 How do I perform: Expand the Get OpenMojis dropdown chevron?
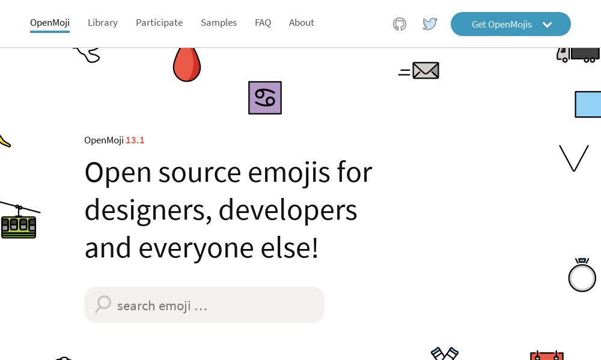547,25
